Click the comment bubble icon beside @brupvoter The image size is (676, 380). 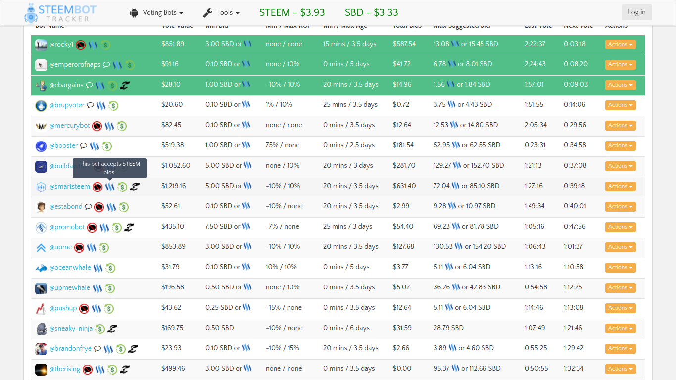pos(90,105)
